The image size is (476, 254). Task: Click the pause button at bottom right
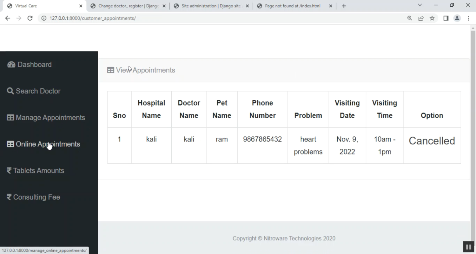point(468,247)
